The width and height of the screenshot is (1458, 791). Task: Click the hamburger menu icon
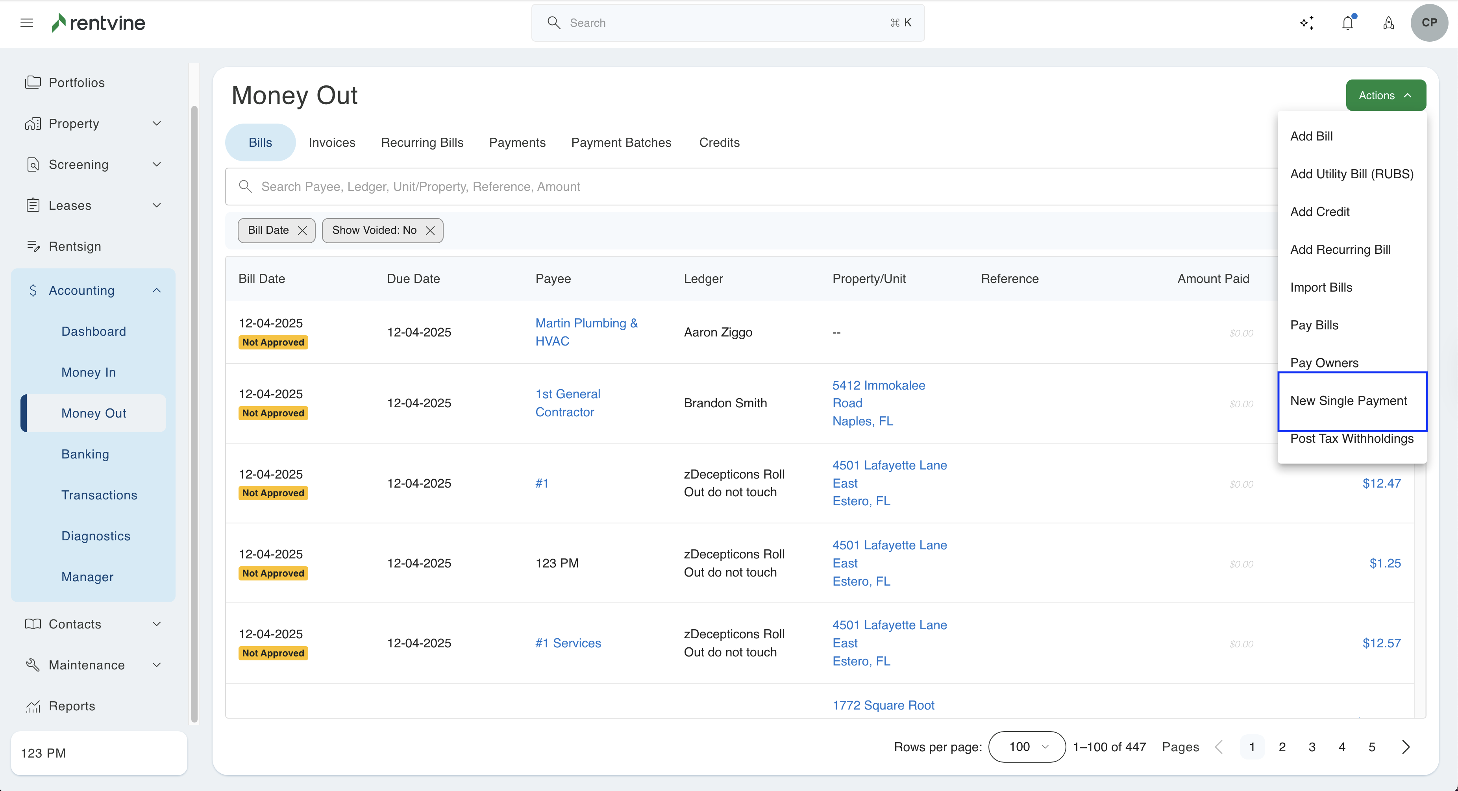pos(27,23)
